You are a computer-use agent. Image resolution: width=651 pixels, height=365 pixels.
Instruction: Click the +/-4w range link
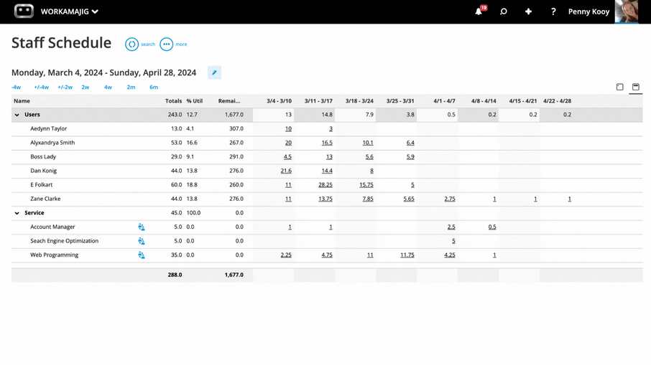tap(42, 87)
